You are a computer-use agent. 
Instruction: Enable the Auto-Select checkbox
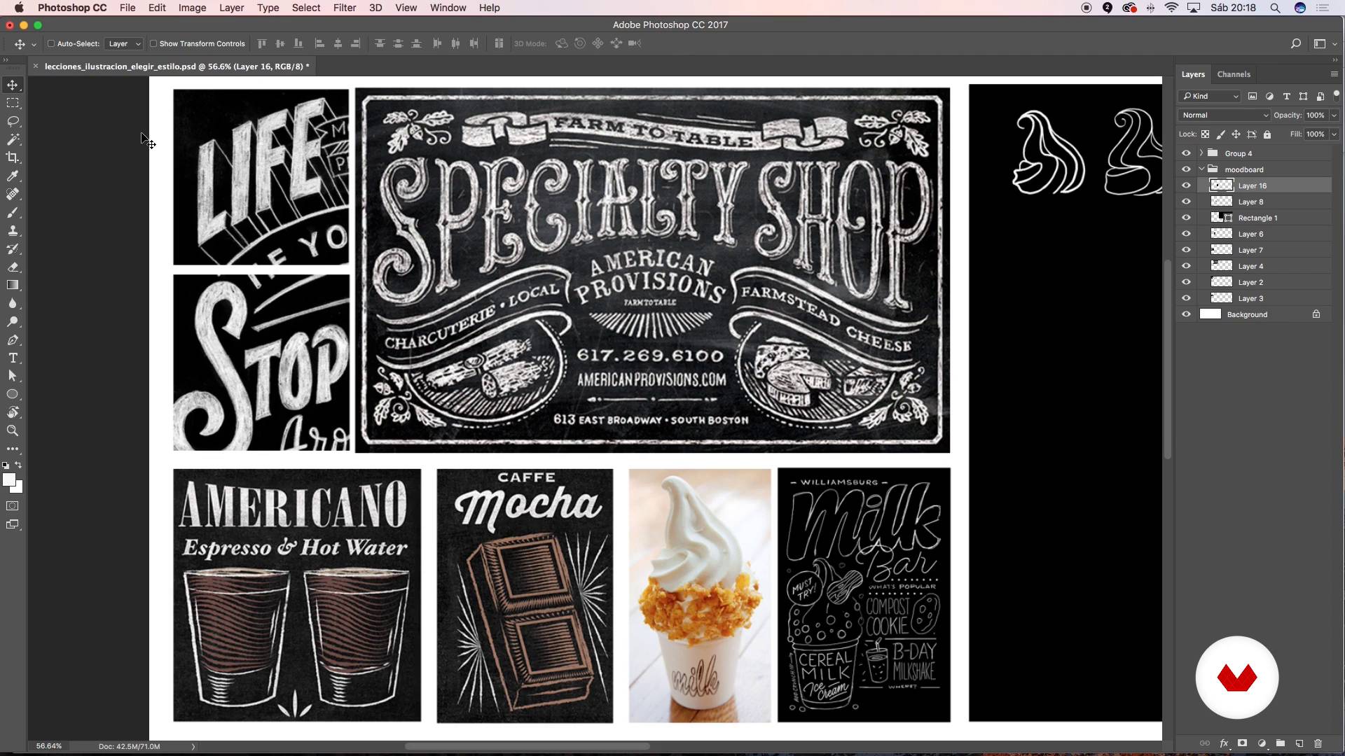pyautogui.click(x=51, y=43)
